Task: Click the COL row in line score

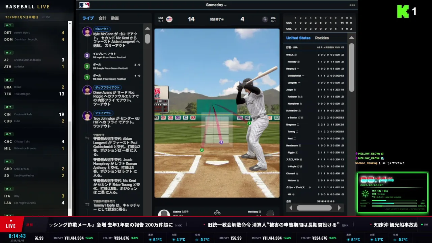Action: (x=319, y=29)
